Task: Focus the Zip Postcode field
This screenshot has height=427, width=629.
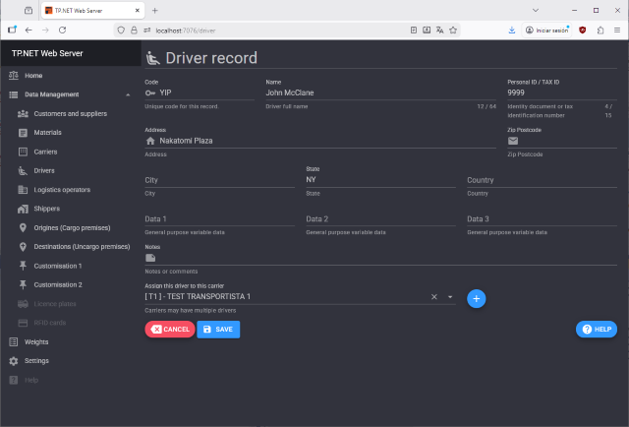Action: pyautogui.click(x=565, y=141)
